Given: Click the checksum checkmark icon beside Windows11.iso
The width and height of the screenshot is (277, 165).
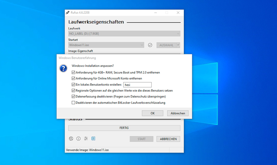Looking at the screenshot, I should (x=150, y=45).
